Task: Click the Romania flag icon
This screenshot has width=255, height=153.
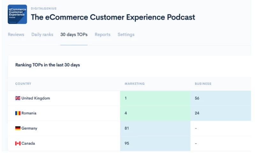Action: point(18,113)
